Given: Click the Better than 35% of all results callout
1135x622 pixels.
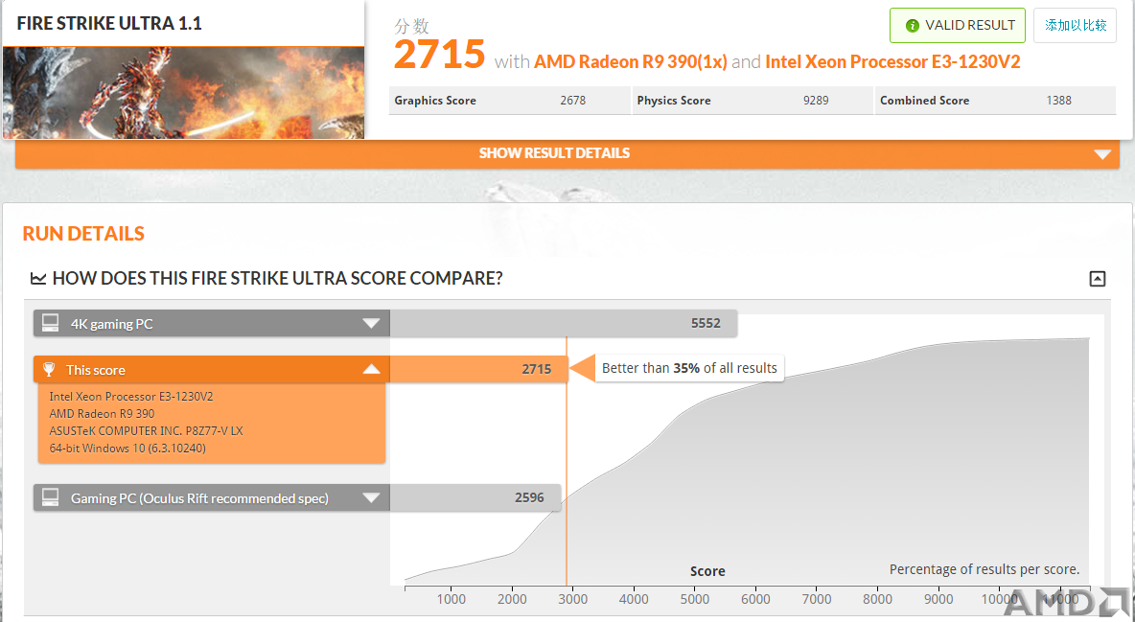Looking at the screenshot, I should pos(689,369).
